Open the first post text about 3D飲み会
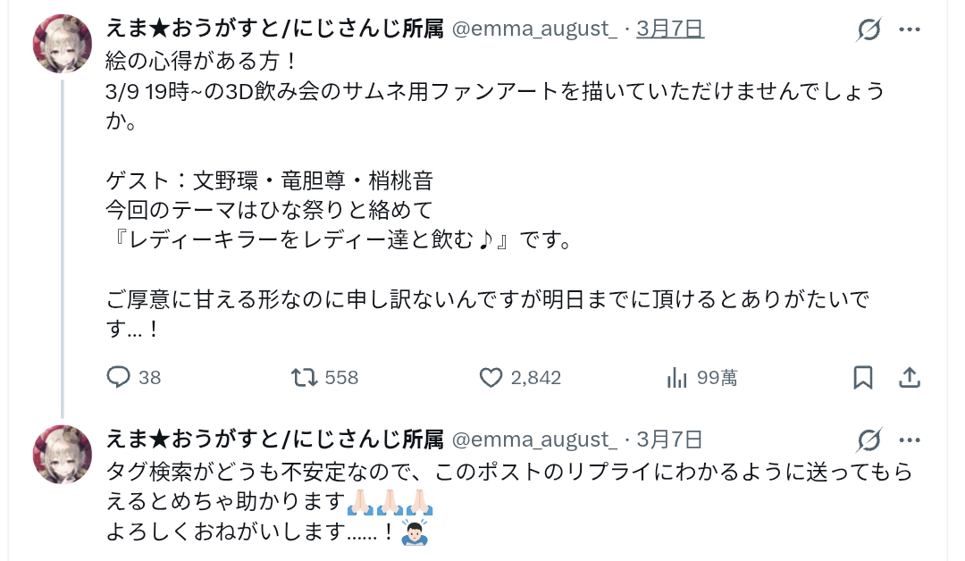The width and height of the screenshot is (965, 561). click(x=495, y=195)
